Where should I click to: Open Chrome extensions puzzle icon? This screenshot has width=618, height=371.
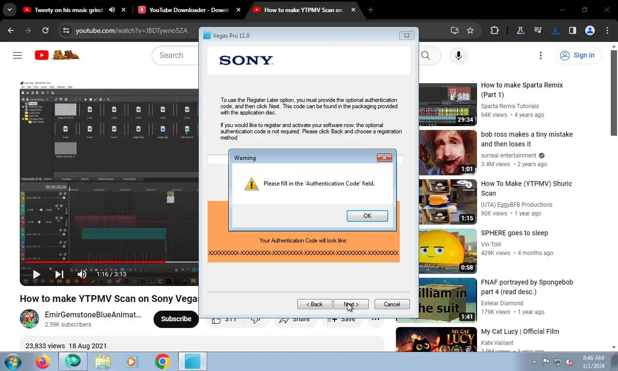(494, 30)
